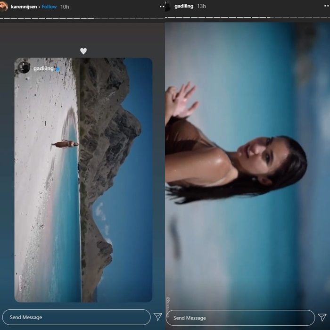Open gadiiing's avatar in the right story header

point(166,6)
